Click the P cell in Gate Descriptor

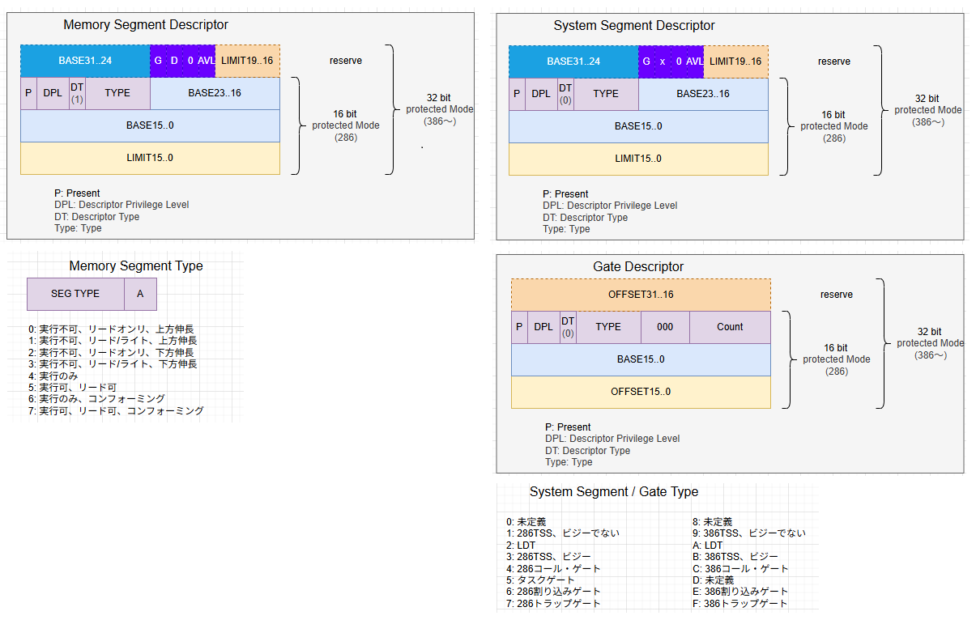[519, 327]
